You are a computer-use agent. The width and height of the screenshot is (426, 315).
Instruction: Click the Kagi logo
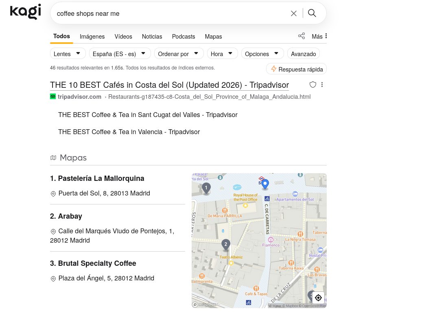coord(26,12)
